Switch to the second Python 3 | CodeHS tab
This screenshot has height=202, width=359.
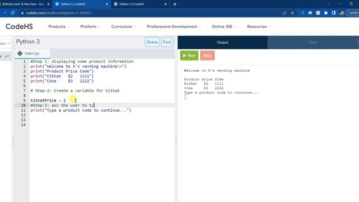(x=140, y=4)
